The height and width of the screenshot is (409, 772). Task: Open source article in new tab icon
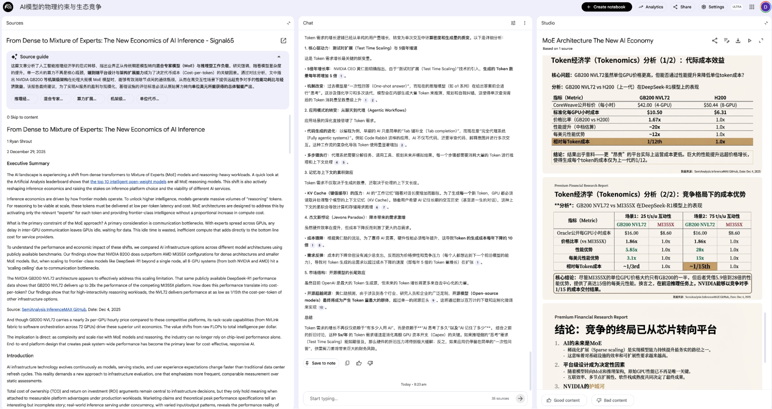[283, 41]
